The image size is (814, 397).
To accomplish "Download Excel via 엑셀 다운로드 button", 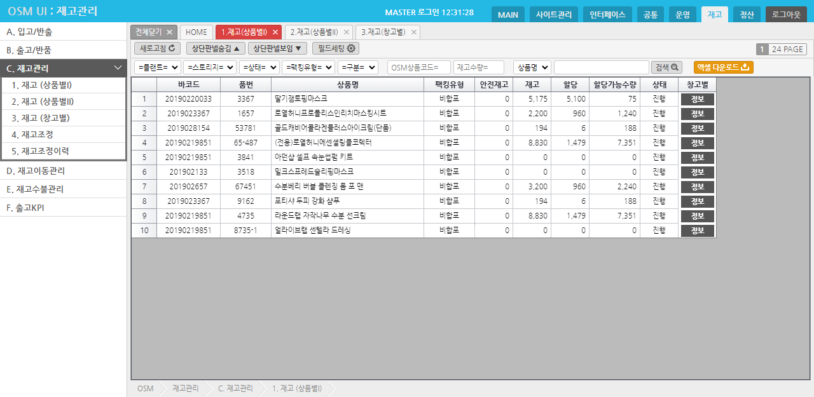I will (723, 67).
